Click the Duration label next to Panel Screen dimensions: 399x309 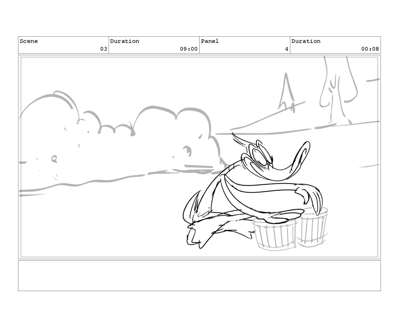(x=306, y=41)
